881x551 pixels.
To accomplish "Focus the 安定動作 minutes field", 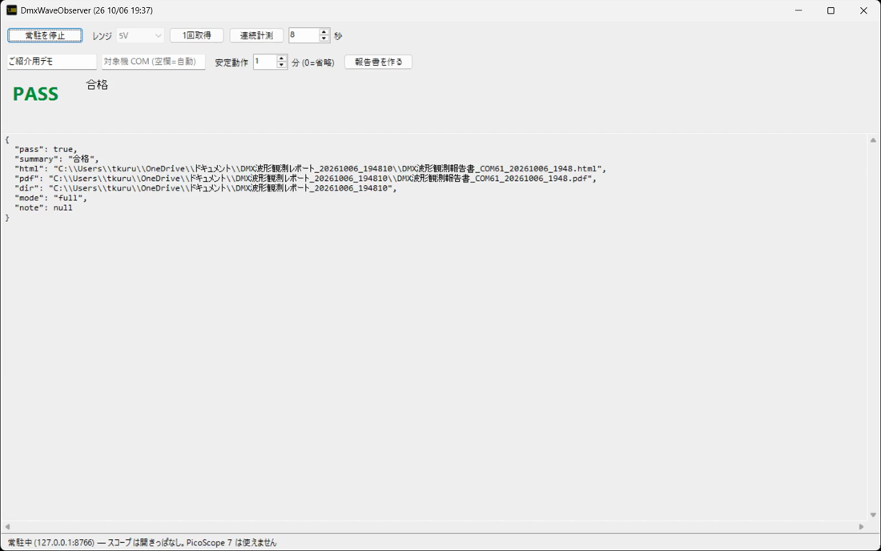I will 264,61.
